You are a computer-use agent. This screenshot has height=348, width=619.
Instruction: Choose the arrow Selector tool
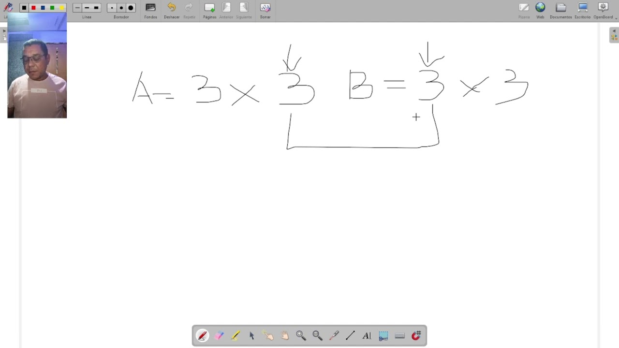pos(252,335)
